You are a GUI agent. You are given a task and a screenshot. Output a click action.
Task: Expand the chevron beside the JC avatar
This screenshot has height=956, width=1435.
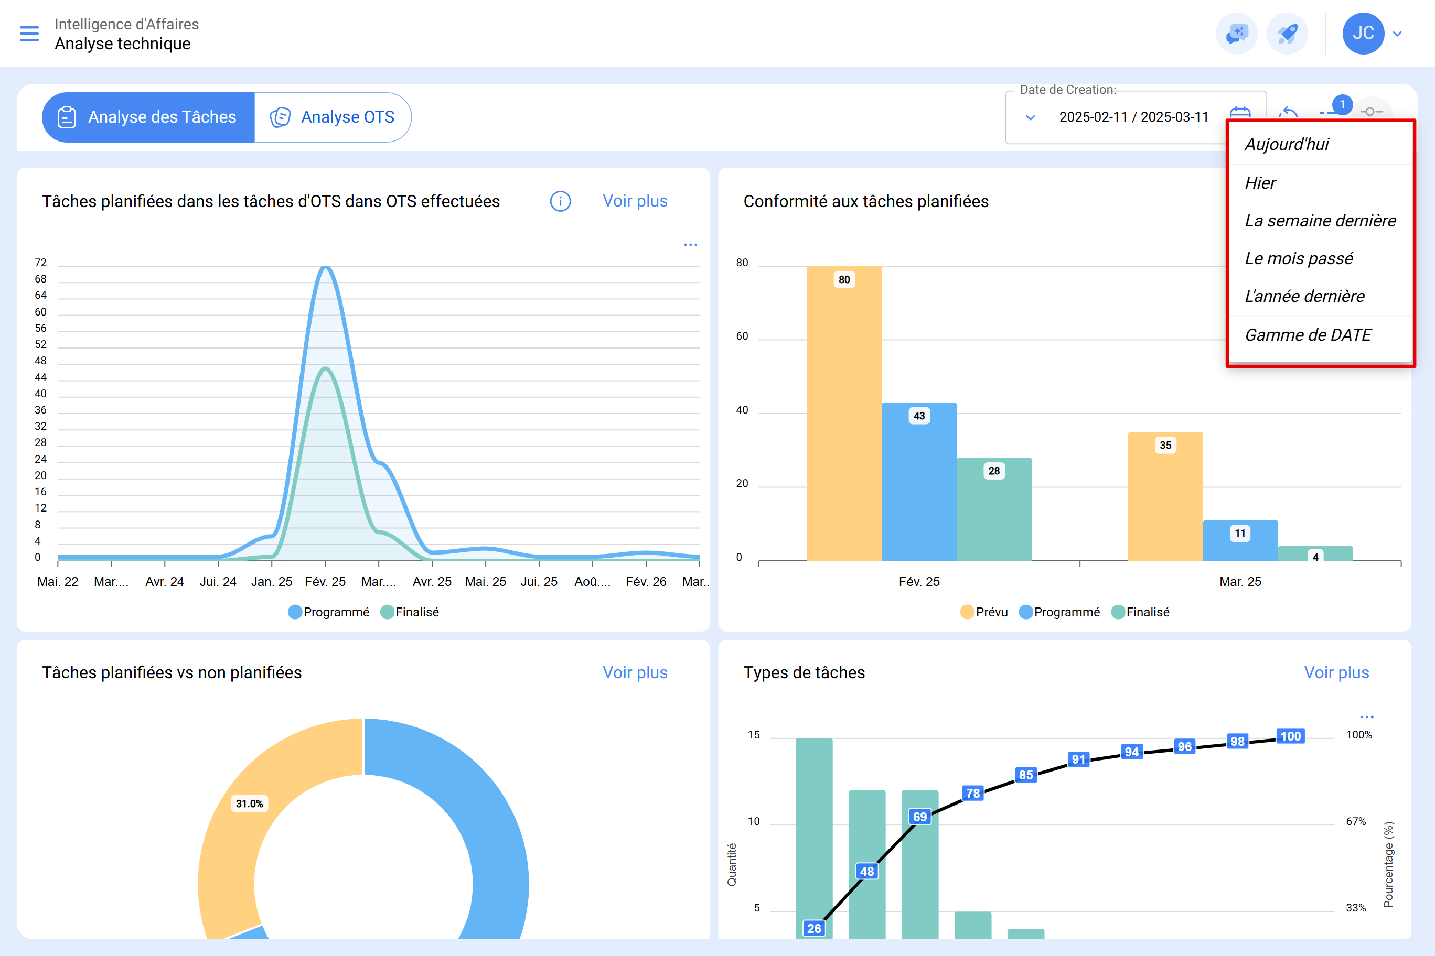(x=1397, y=34)
